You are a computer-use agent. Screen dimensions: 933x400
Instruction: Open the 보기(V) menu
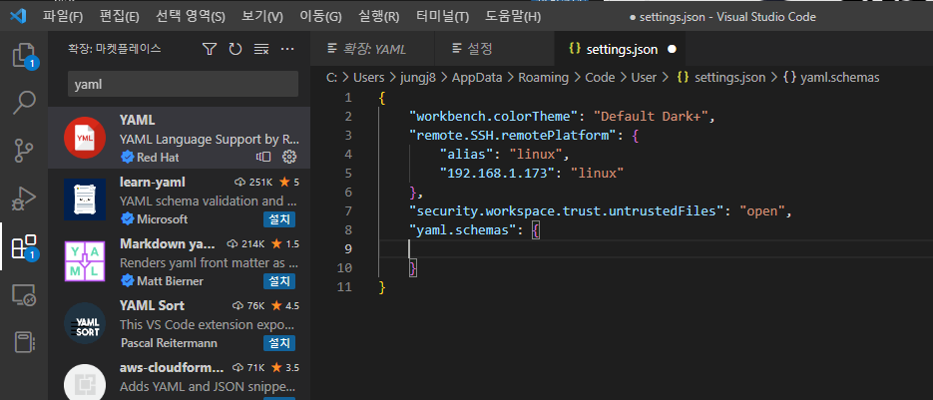261,17
